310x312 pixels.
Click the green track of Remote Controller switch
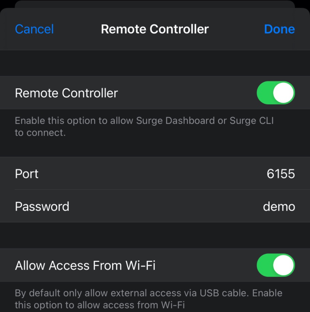point(265,93)
